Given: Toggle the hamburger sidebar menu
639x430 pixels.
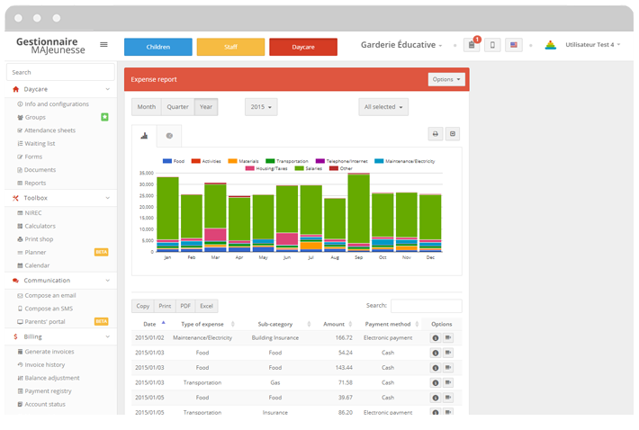Looking at the screenshot, I should (x=103, y=44).
